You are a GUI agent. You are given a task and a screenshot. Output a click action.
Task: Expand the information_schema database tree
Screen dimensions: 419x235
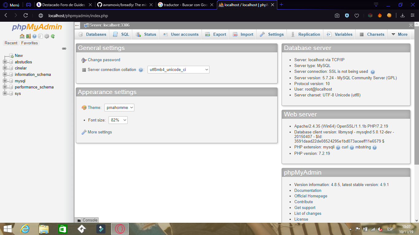(x=5, y=75)
